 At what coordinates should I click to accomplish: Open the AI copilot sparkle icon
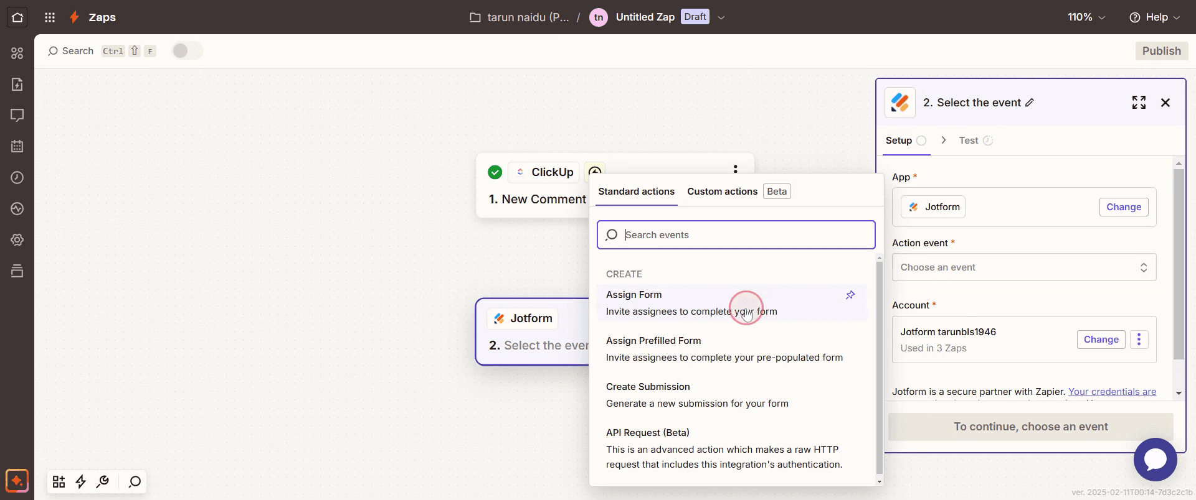click(17, 481)
